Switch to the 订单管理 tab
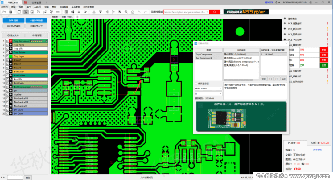Image resolution: width=333 pixels, height=180 pixels. coord(36,2)
